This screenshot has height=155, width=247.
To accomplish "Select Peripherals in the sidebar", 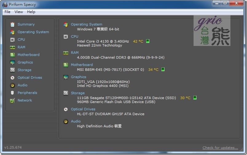I will [x=27, y=93].
